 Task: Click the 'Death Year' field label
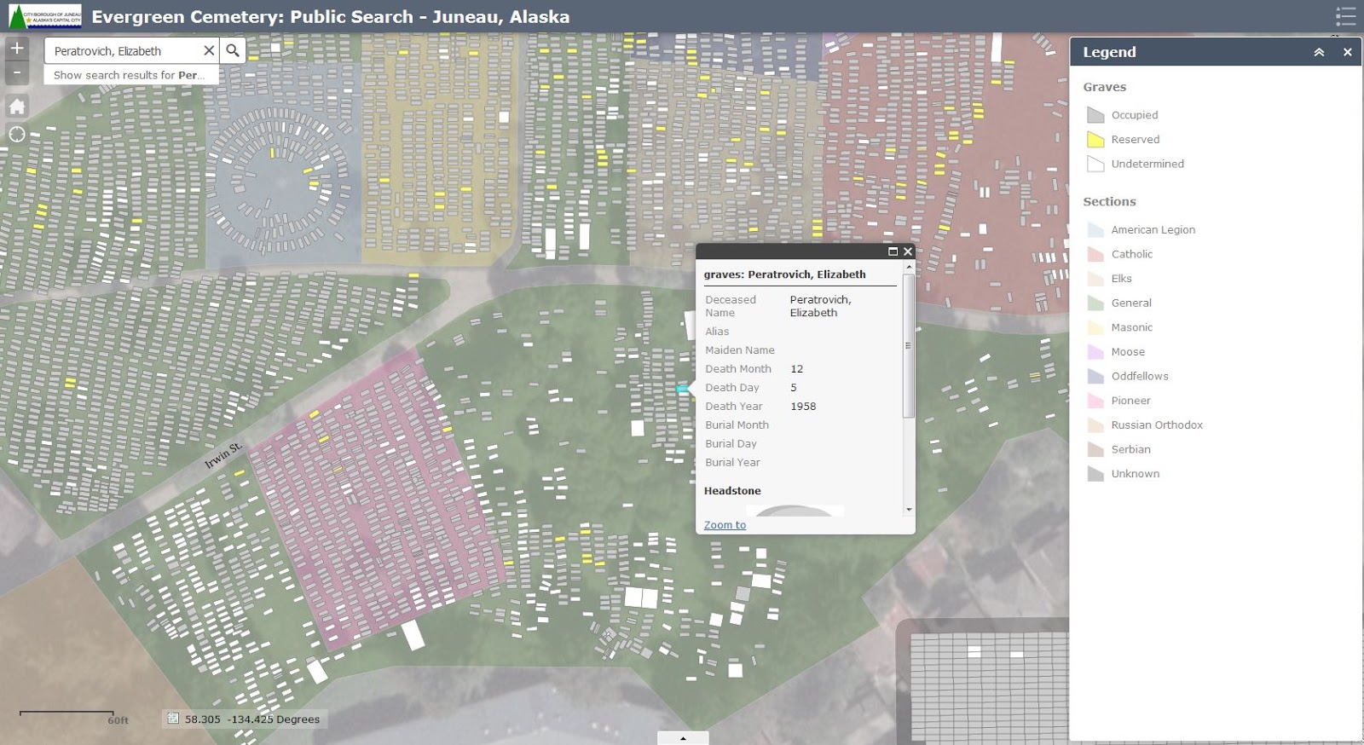click(x=734, y=407)
